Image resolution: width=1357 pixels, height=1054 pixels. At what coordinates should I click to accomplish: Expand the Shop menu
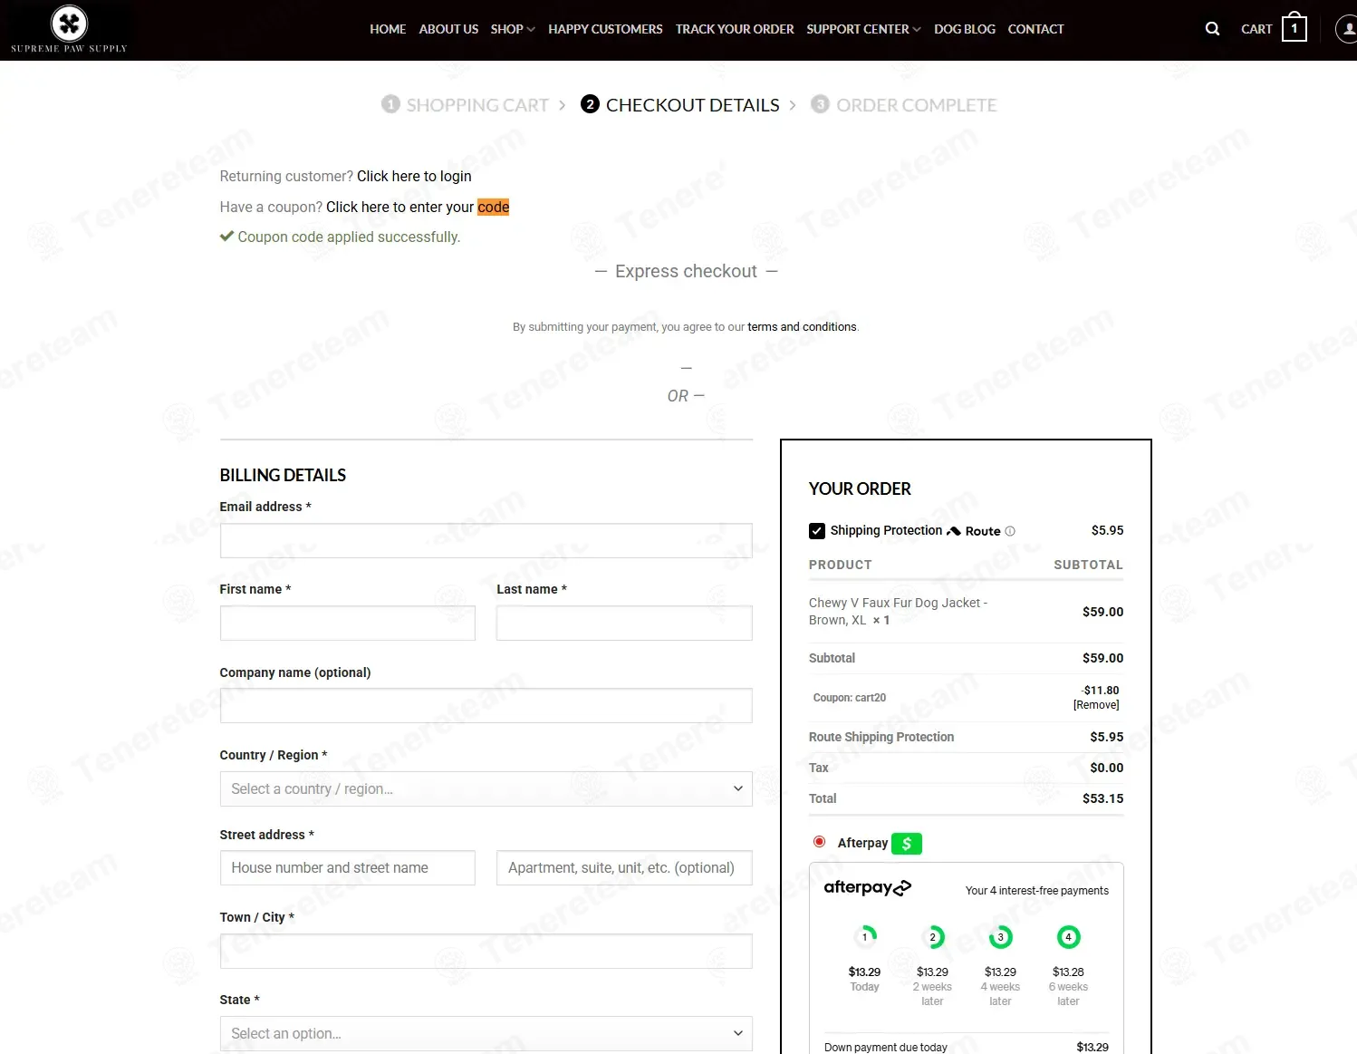click(x=513, y=29)
